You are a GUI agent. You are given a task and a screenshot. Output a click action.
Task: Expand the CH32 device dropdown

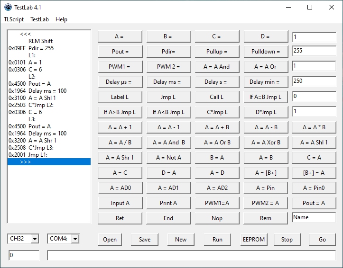pos(34,239)
